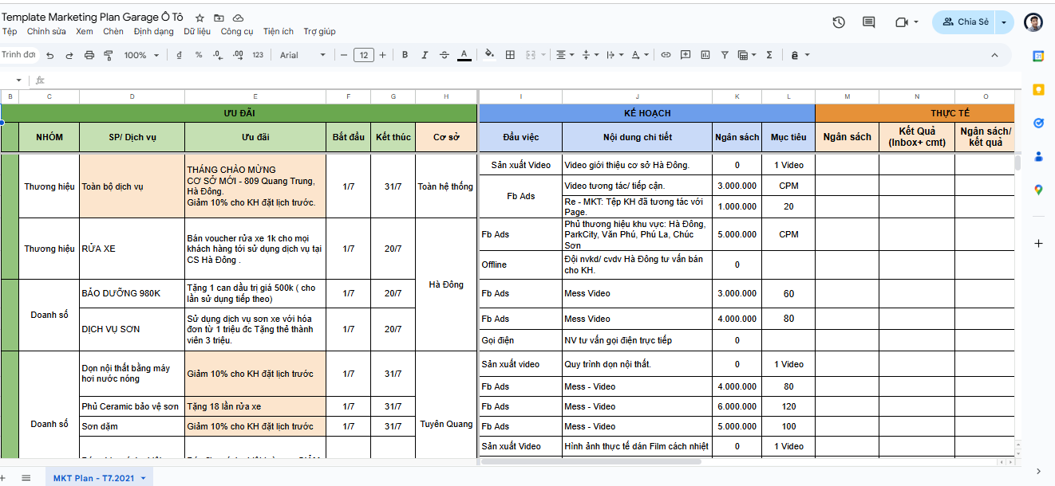Open the dropdown arrow beside Chia Sẻ
Image resolution: width=1055 pixels, height=486 pixels.
[x=1005, y=22]
